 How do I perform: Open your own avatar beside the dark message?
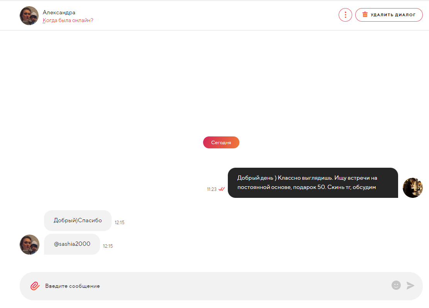tap(412, 188)
